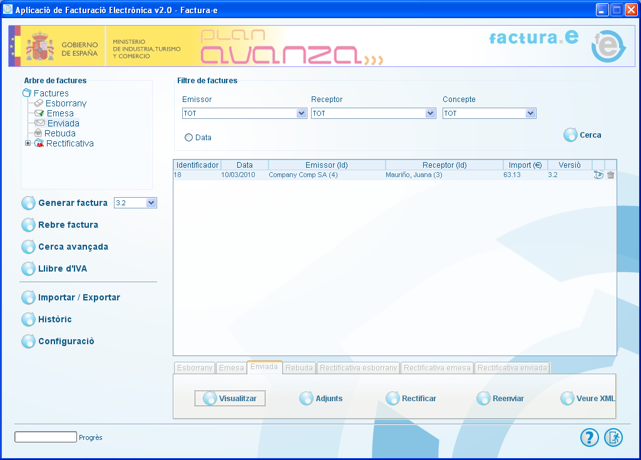
Task: Click the Reenviar button
Action: point(500,399)
